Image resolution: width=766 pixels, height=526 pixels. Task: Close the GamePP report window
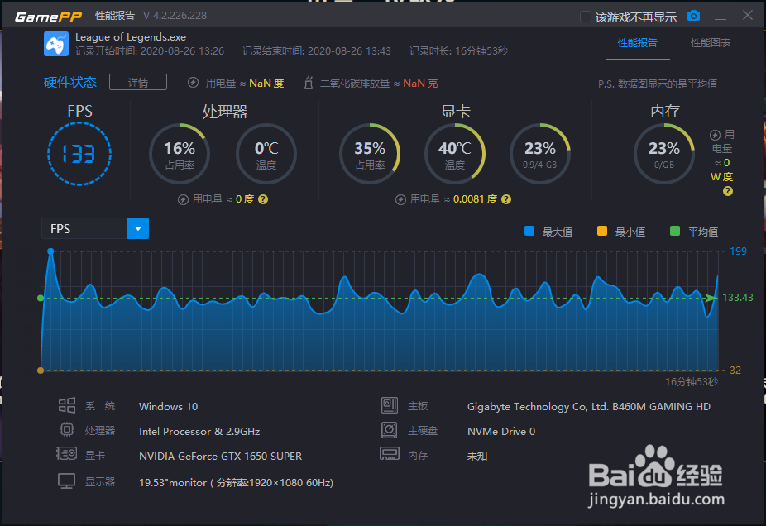pos(748,15)
